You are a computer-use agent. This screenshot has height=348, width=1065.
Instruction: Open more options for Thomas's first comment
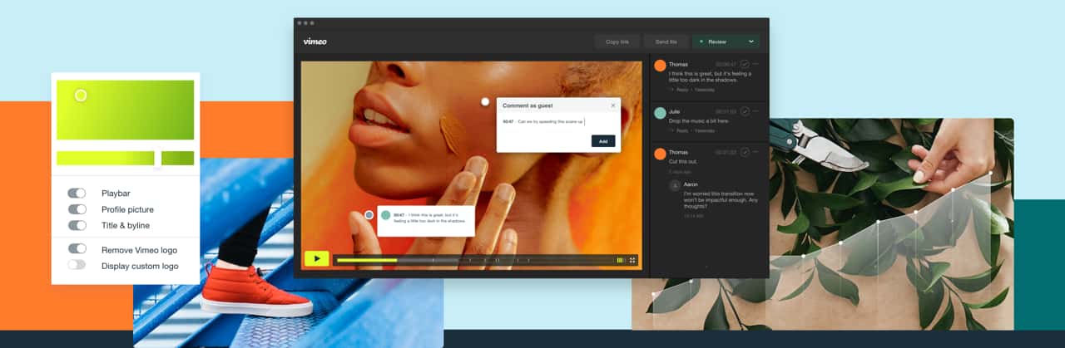(756, 64)
